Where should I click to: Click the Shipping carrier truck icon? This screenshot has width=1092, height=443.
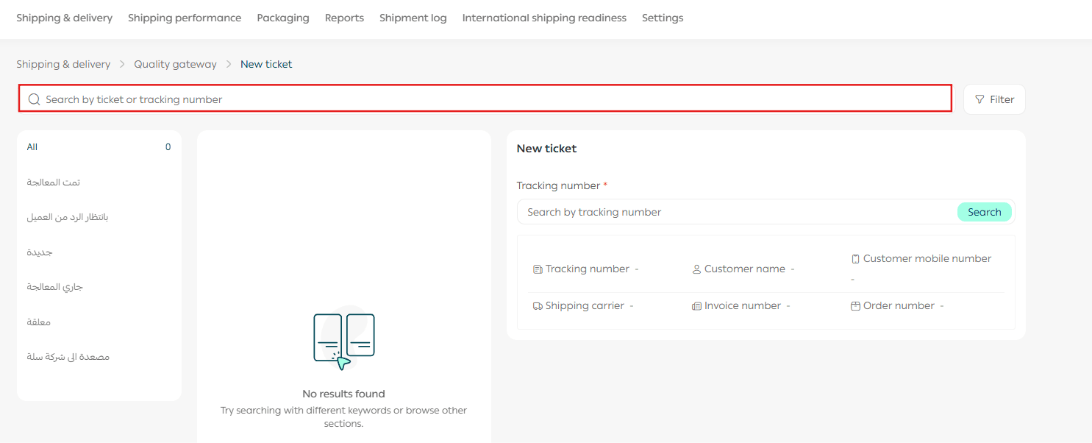(x=538, y=306)
